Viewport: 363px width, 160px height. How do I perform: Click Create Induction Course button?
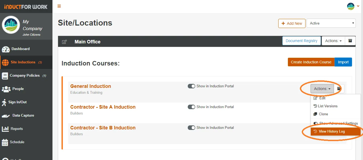pyautogui.click(x=311, y=62)
